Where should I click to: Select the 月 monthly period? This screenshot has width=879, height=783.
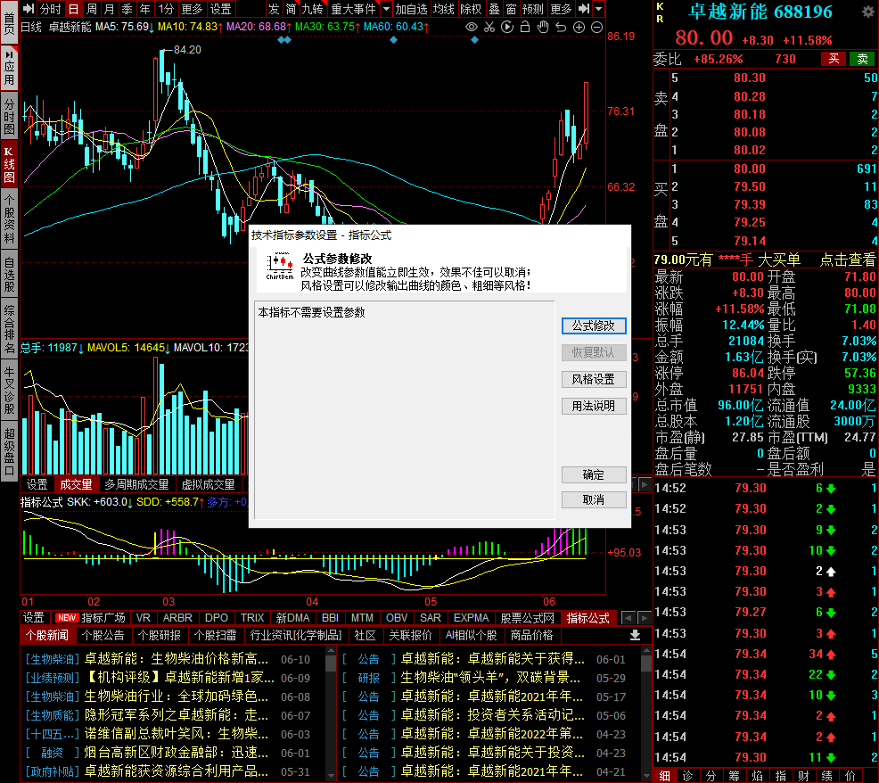point(110,8)
